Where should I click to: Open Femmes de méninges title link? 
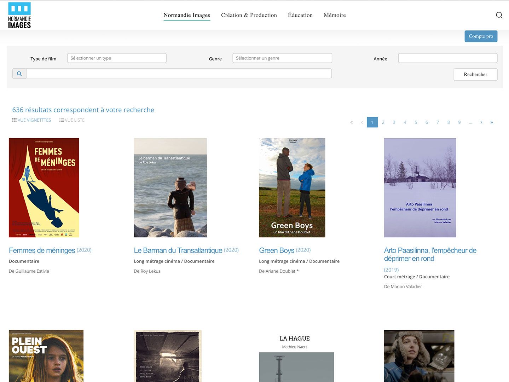point(42,250)
